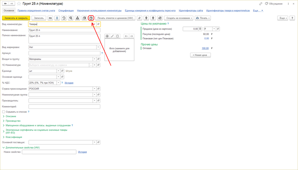
Task: Edit the photo using the pencil icon
Action: pyautogui.click(x=112, y=36)
